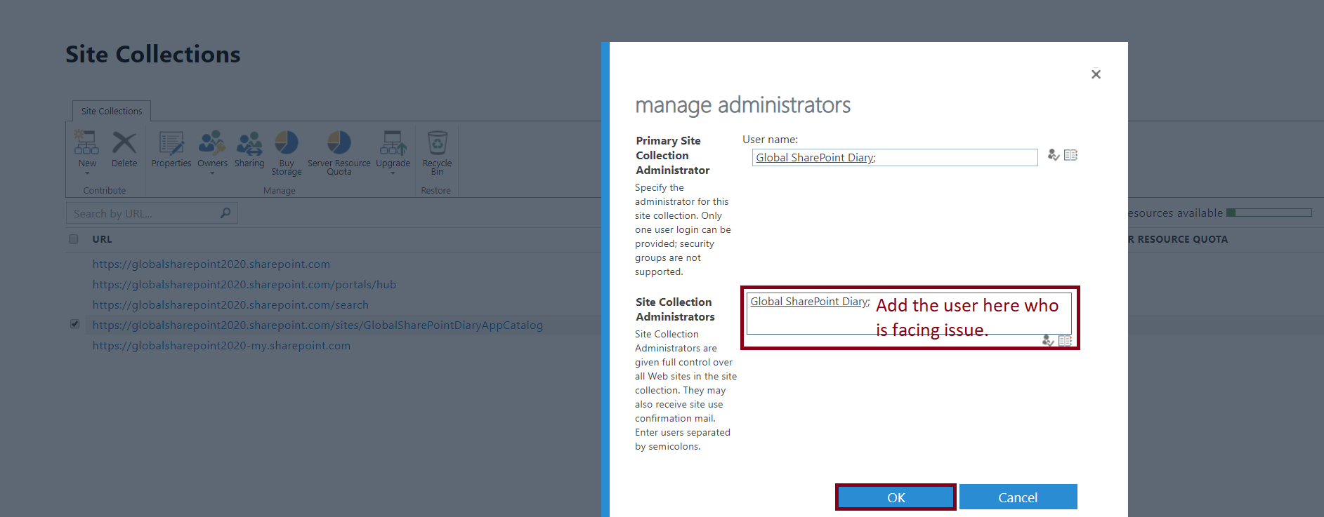Click Global SharePoint Diary in Site Collection Administrators box
The height and width of the screenshot is (517, 1324).
point(809,302)
